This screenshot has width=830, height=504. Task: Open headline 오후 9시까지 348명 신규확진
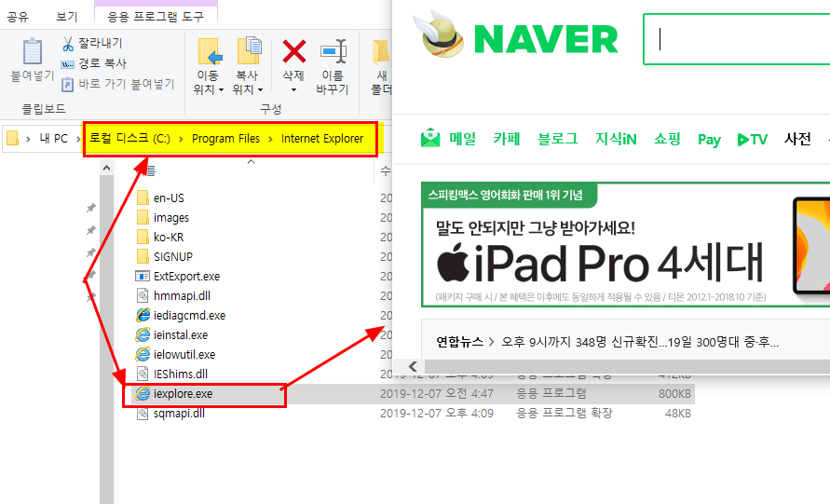click(640, 342)
